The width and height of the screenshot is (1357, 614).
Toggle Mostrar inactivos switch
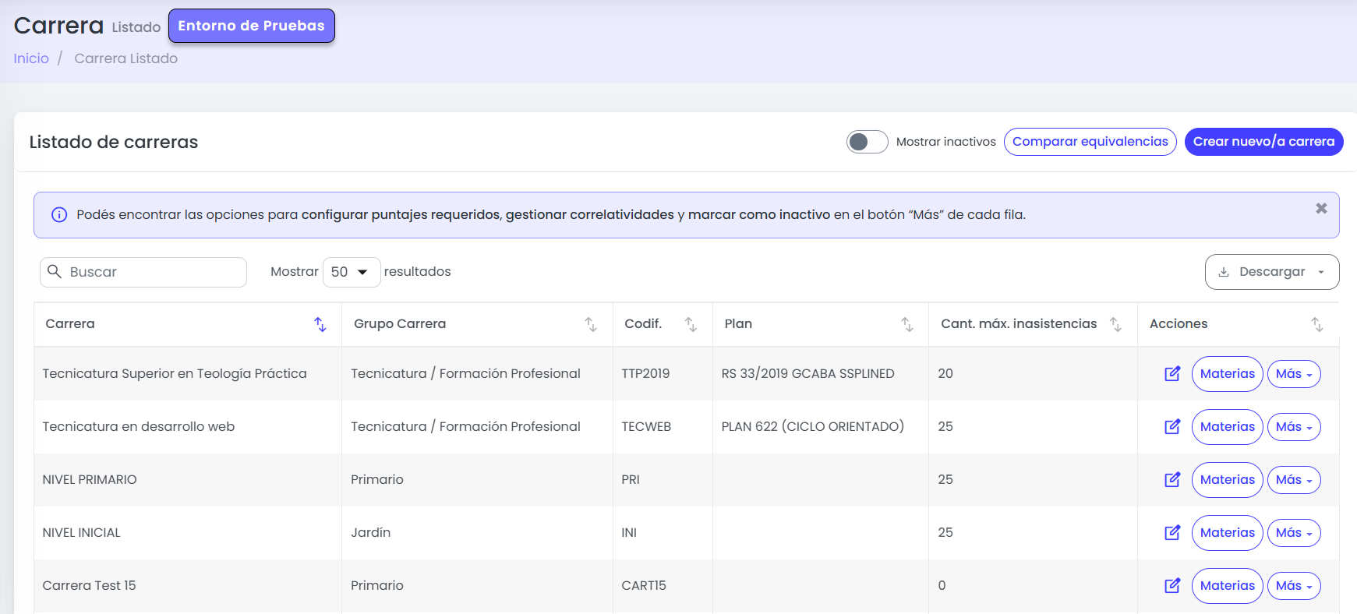point(867,142)
